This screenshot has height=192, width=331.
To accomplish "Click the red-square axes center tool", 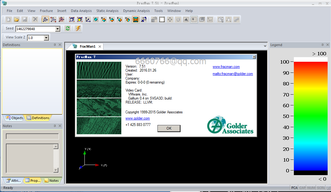I will click(x=61, y=20).
